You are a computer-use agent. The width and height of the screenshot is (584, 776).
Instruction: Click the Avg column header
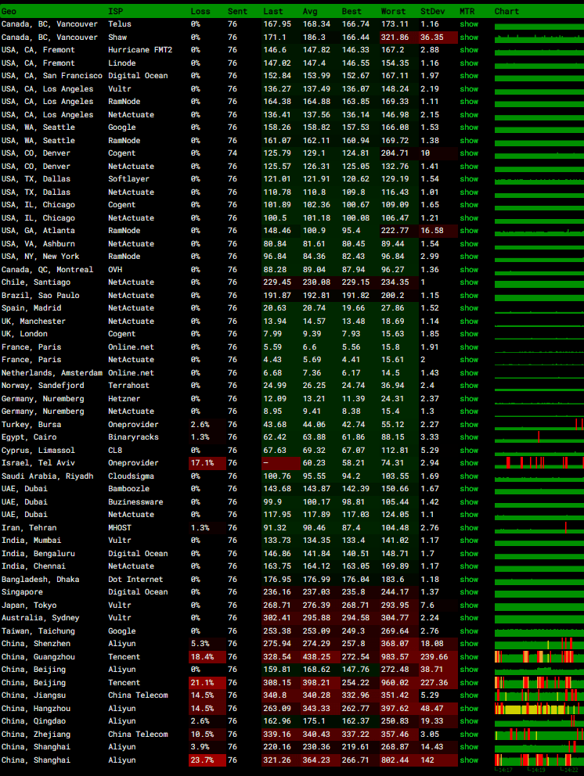click(x=310, y=12)
